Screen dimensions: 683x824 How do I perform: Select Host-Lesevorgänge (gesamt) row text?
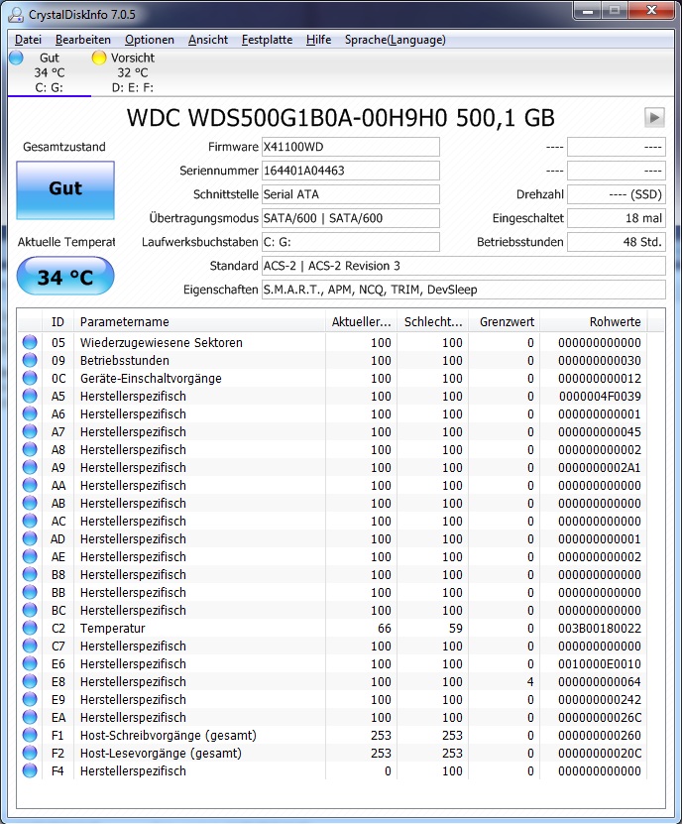point(161,754)
